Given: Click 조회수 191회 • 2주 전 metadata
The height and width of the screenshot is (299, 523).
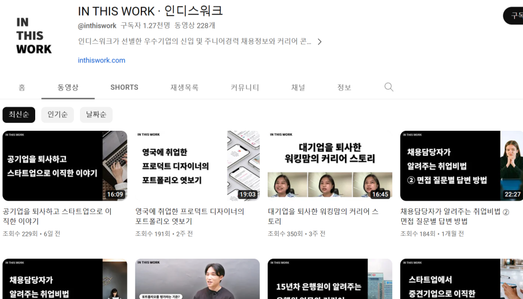Looking at the screenshot, I should tap(164, 234).
